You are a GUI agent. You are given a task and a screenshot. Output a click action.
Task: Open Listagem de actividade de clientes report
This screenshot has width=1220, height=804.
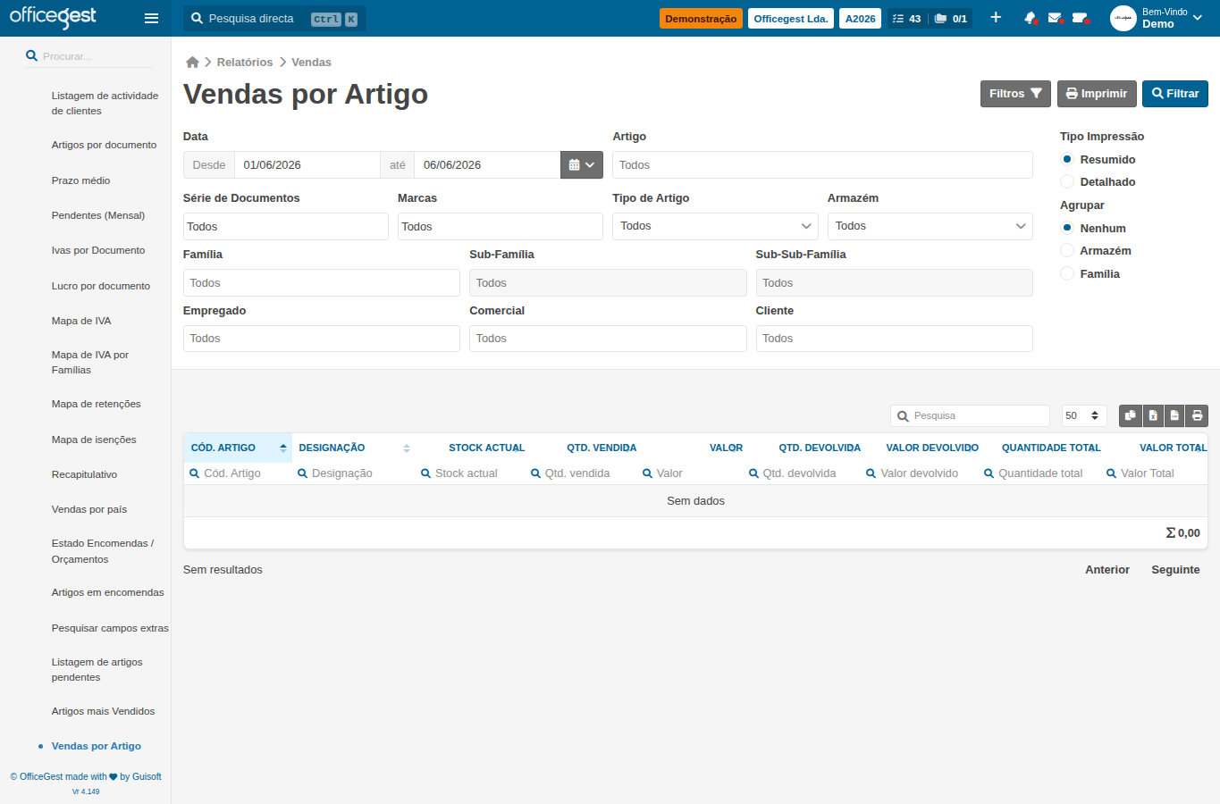click(105, 103)
